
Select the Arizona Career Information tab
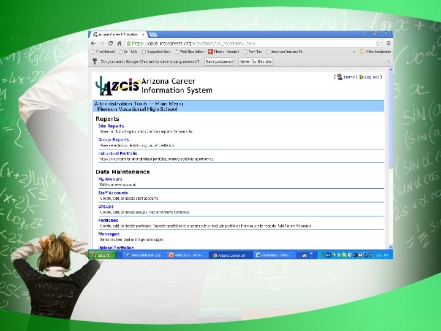click(x=118, y=34)
